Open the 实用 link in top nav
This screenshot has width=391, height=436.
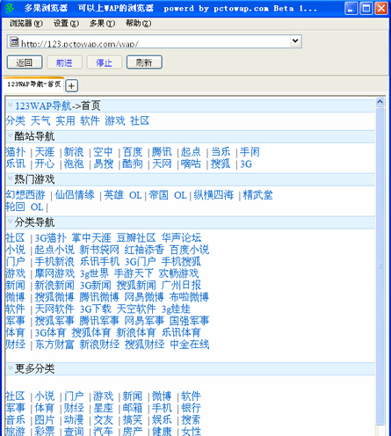coord(65,120)
